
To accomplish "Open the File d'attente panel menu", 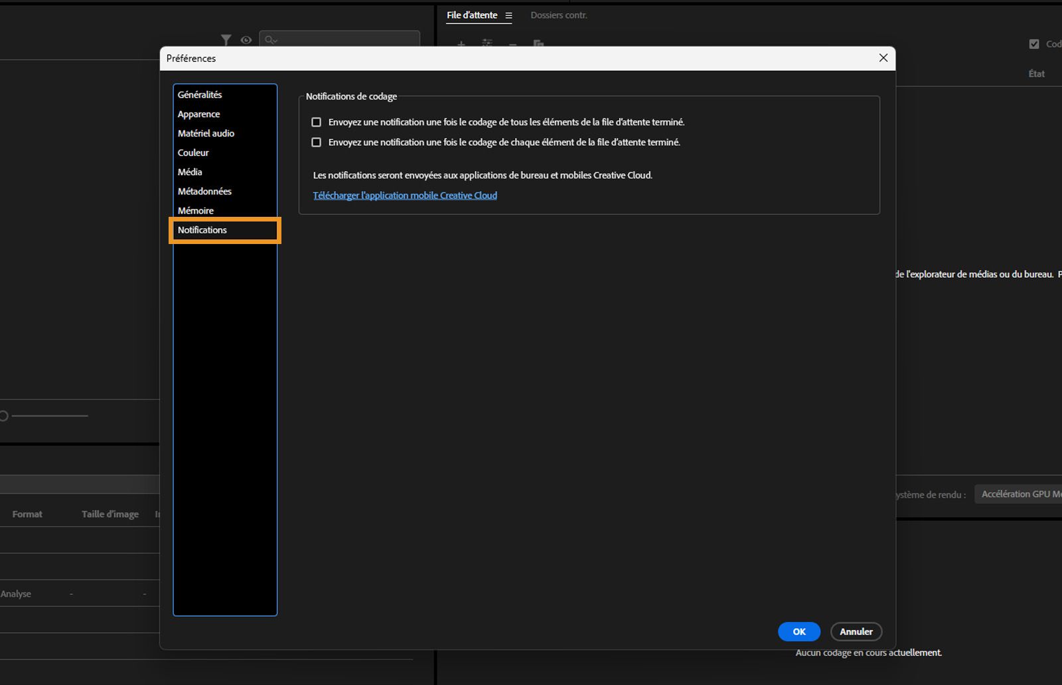I will [x=509, y=15].
